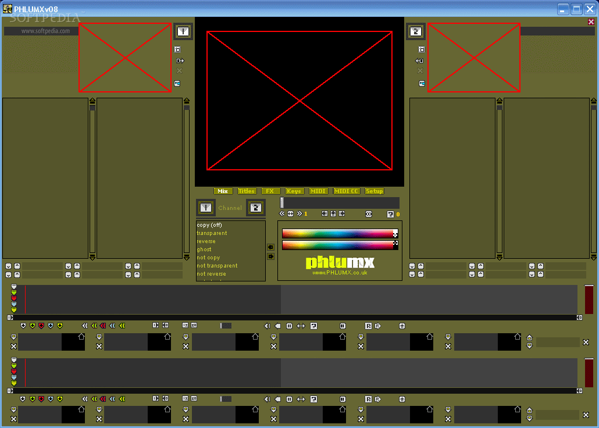This screenshot has width=599, height=428.
Task: Choose 'transparent' blend mode
Action: 212,233
